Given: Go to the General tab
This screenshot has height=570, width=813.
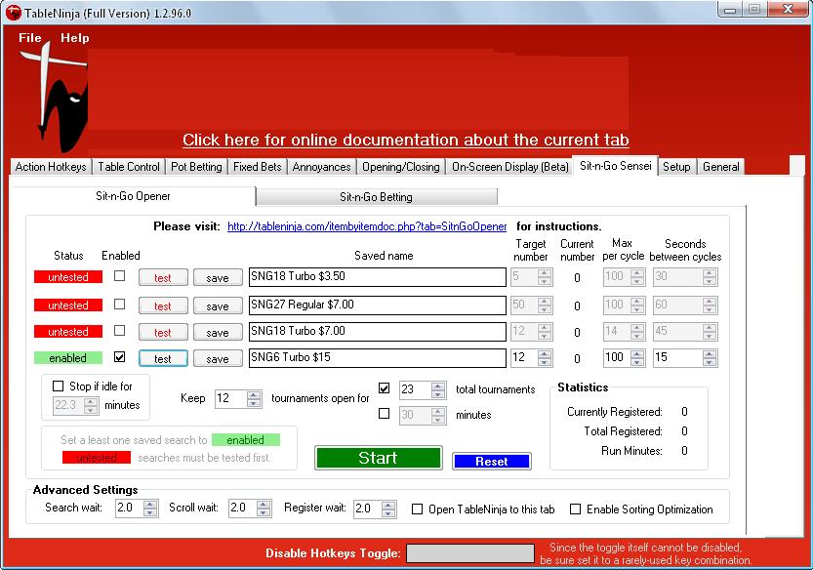Looking at the screenshot, I should (x=721, y=167).
